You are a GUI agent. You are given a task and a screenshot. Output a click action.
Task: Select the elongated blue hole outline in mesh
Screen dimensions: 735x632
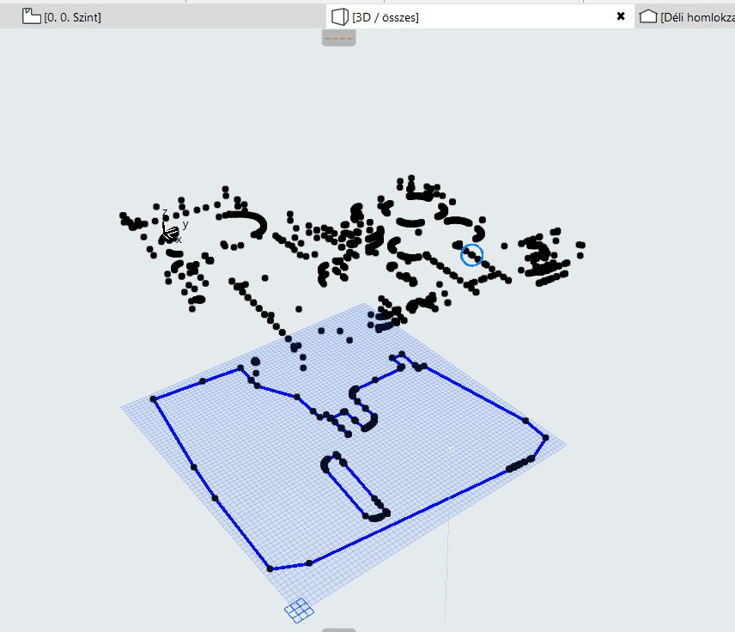pos(355,487)
